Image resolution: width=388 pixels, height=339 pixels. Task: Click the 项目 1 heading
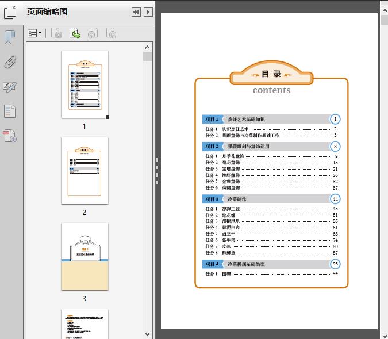212,119
